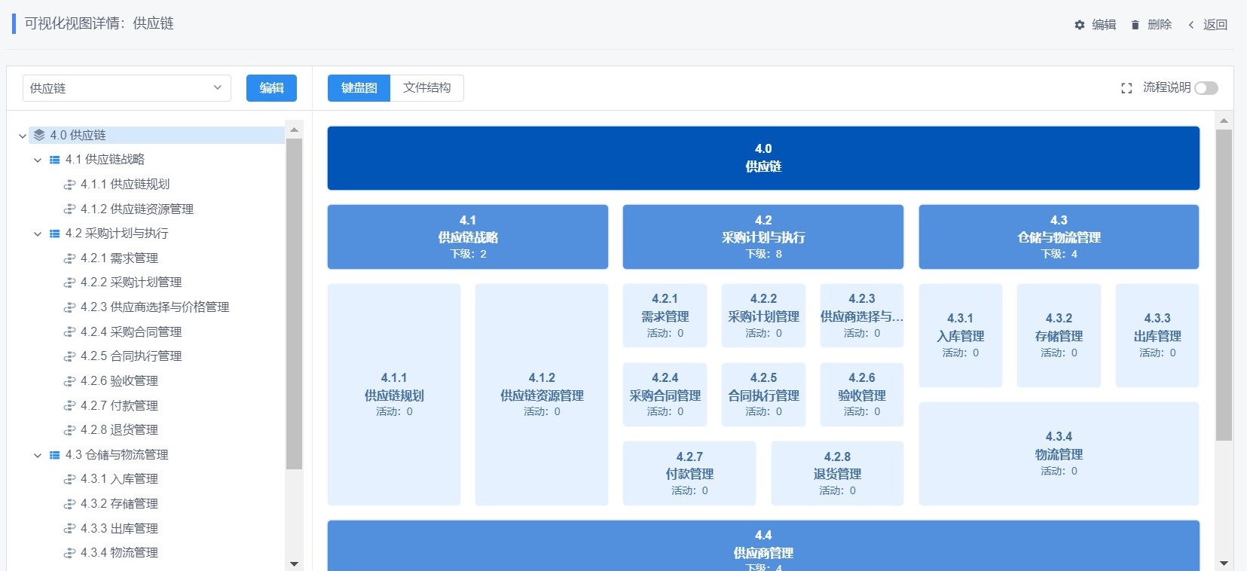Open the 4.2.3 供应商选择与… card
Image resolution: width=1247 pixels, height=571 pixels.
(x=862, y=316)
